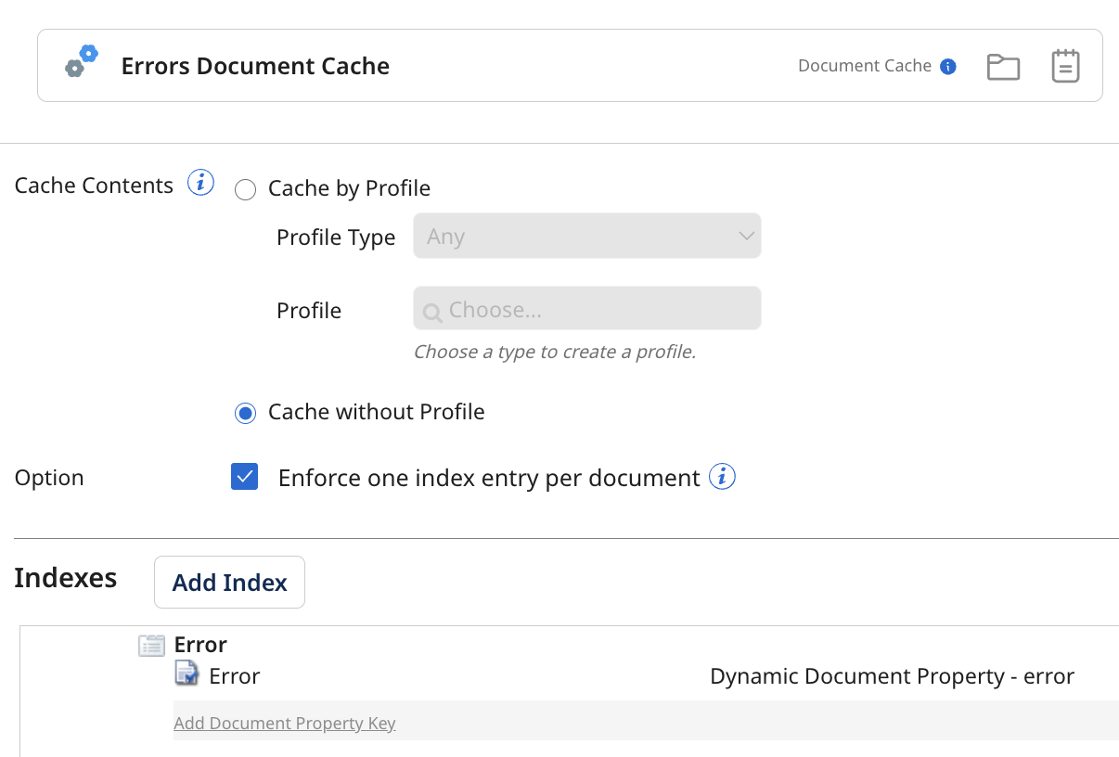Click the Cache Contents info icon

(x=200, y=183)
